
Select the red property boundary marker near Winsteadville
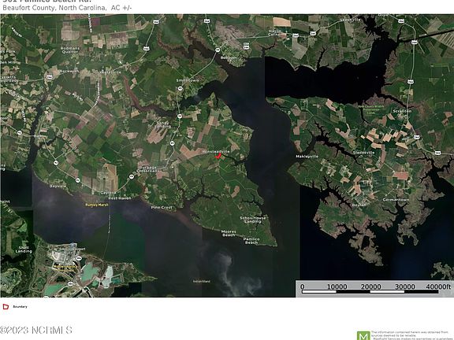218,157
